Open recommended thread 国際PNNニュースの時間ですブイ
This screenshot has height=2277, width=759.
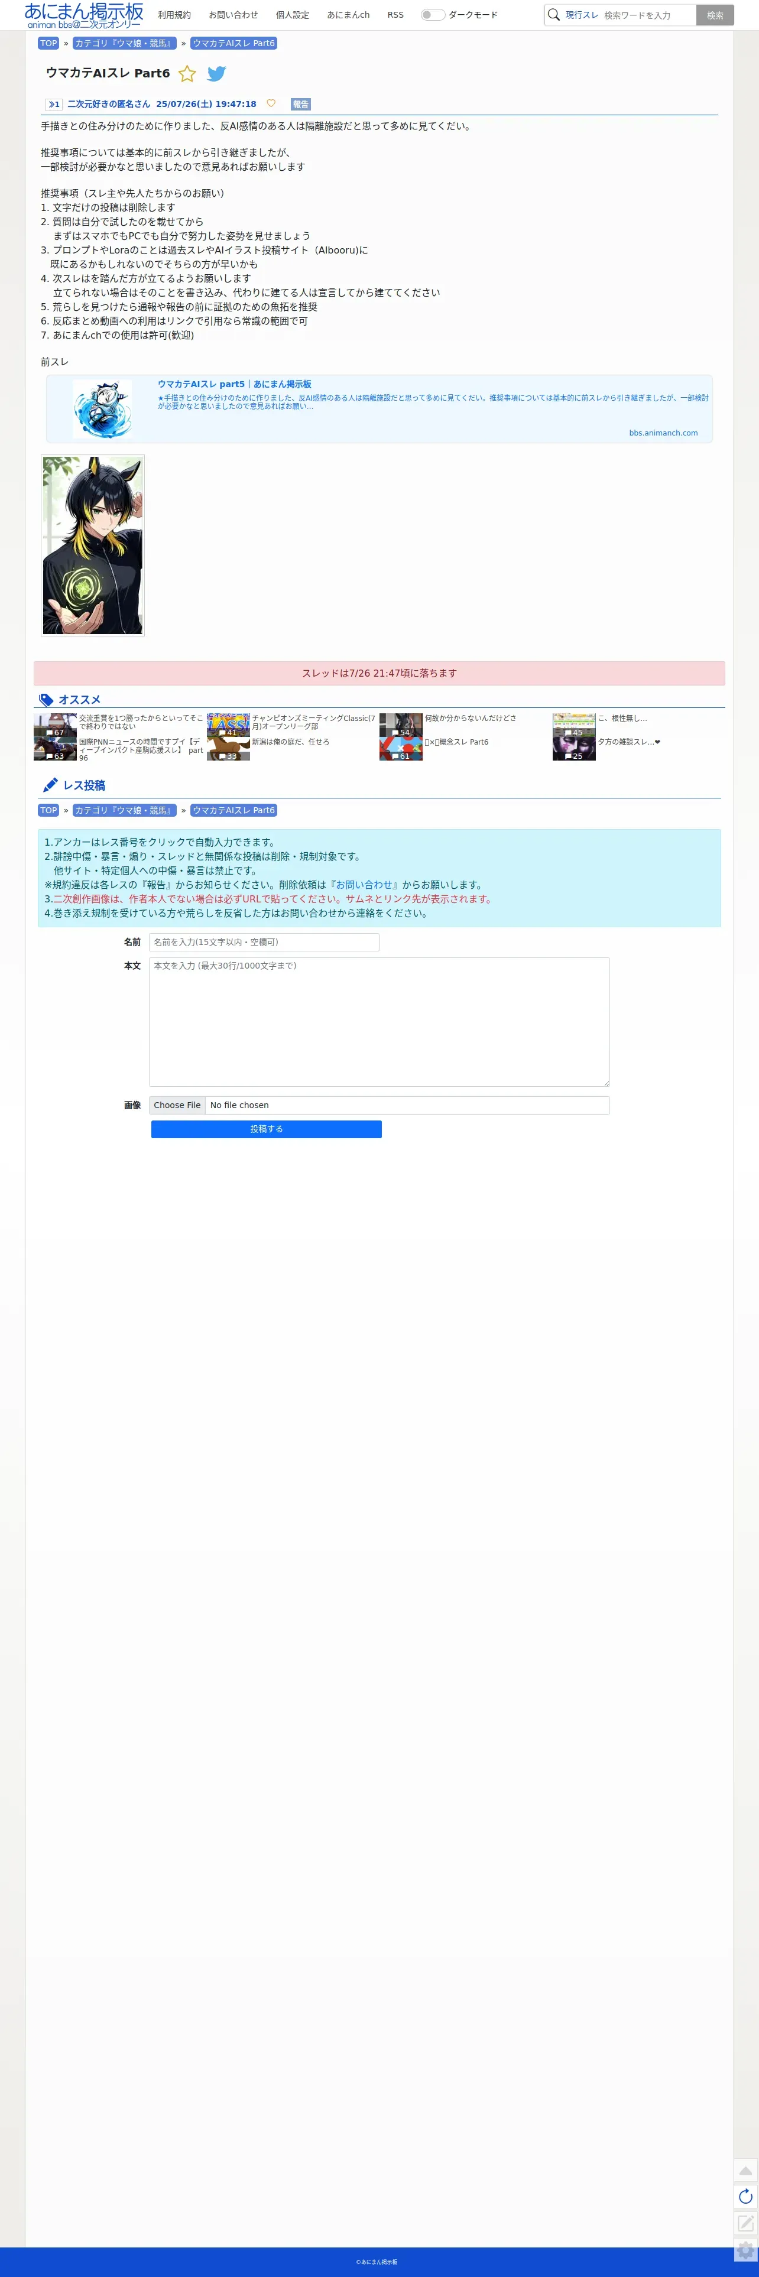click(141, 749)
